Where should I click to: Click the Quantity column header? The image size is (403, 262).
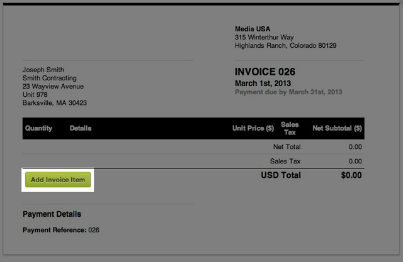(38, 128)
